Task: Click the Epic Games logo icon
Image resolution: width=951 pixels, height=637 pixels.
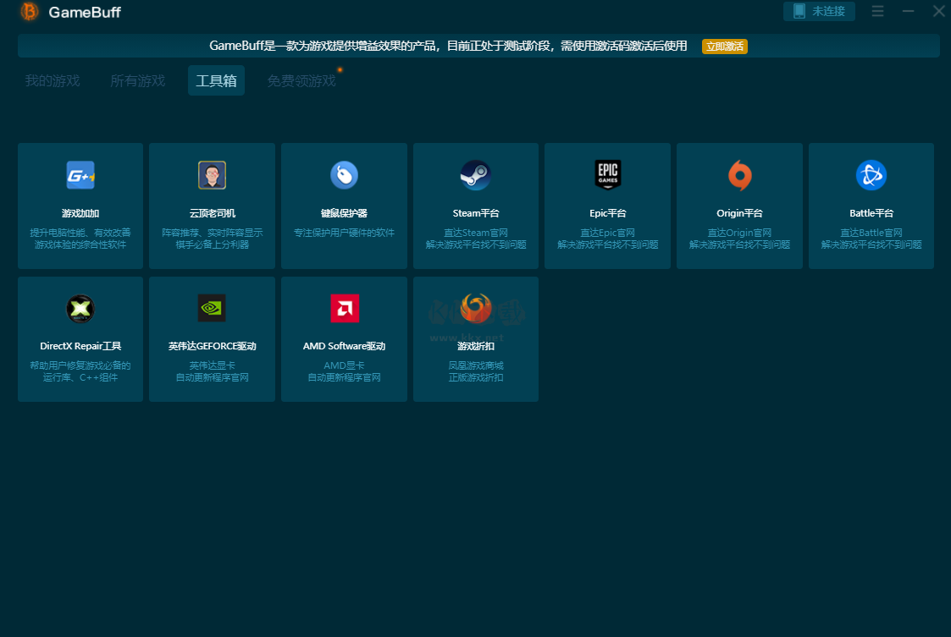Action: [x=607, y=175]
